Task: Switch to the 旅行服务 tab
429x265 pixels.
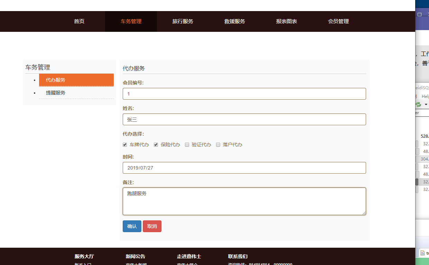Action: [183, 21]
